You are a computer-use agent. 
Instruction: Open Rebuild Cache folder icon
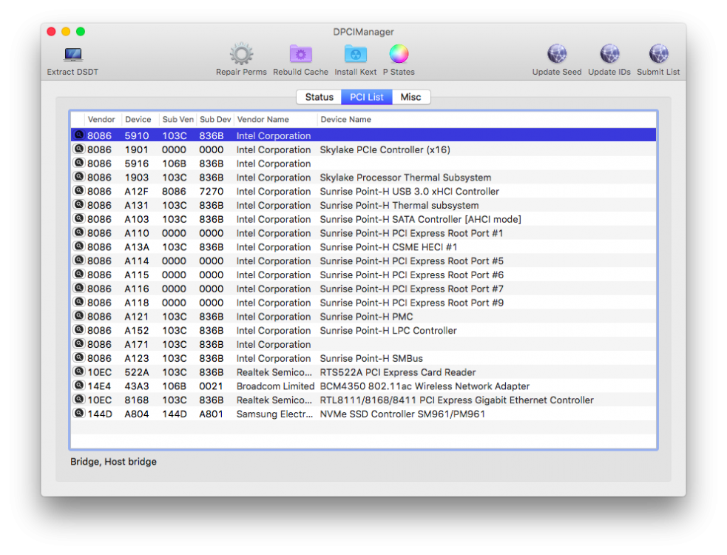pyautogui.click(x=300, y=54)
